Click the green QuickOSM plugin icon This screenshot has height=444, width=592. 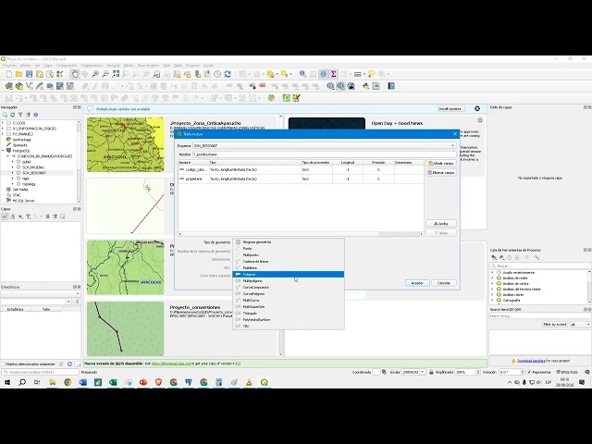tap(286, 98)
